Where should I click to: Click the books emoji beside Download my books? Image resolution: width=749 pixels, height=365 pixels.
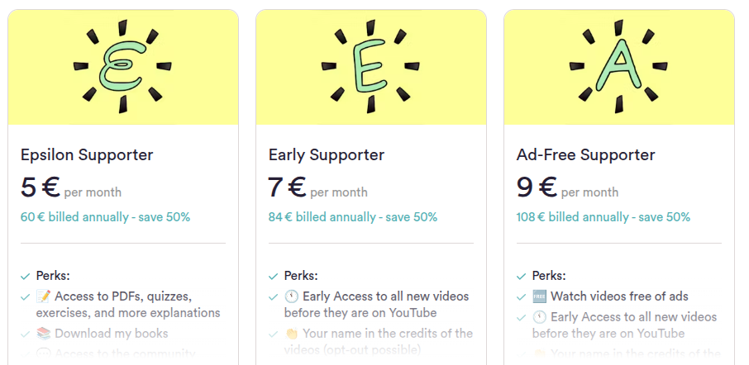pos(43,334)
